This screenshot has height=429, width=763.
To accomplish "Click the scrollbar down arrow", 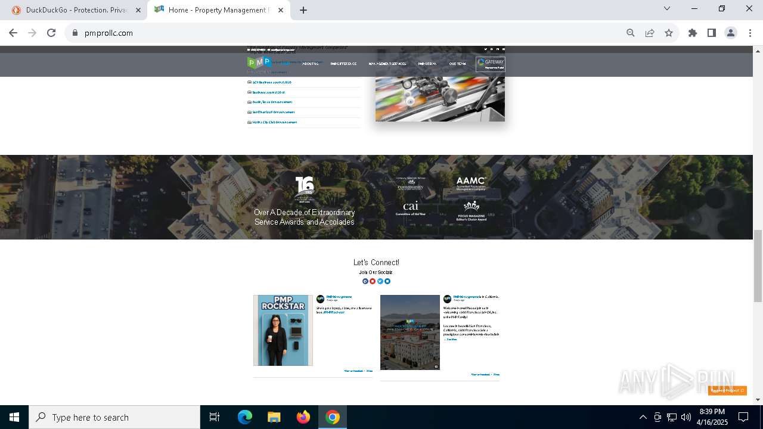I will [758, 399].
